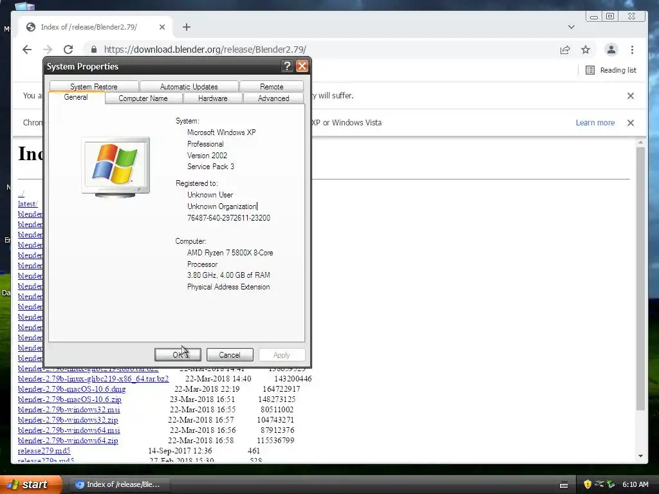Click the 'AMD Ryzen 7 5800X 8-Core' text
This screenshot has height=494, width=659.
[x=230, y=252]
